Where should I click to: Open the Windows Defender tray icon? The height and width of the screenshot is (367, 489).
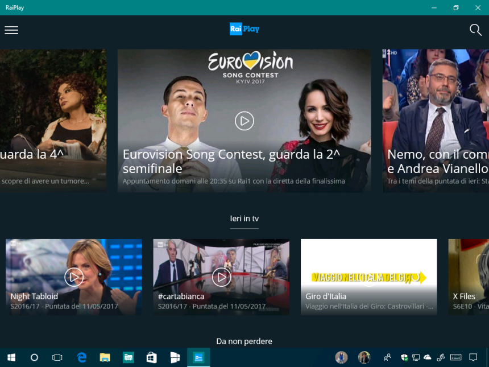pyautogui.click(x=404, y=357)
